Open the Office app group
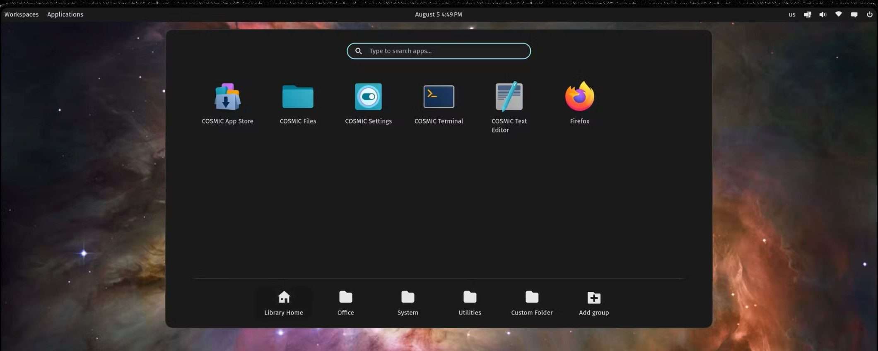The height and width of the screenshot is (351, 878). point(345,303)
